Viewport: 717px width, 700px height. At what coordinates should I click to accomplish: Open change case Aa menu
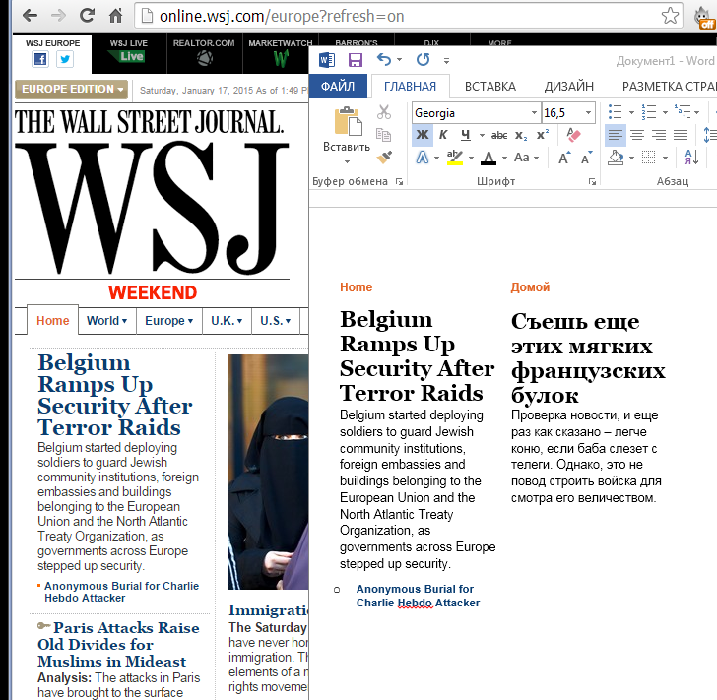pos(526,158)
